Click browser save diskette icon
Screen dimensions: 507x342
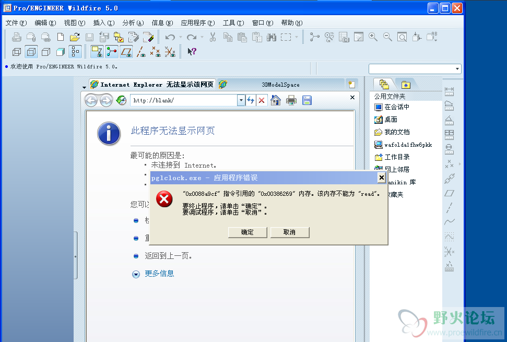click(x=307, y=100)
